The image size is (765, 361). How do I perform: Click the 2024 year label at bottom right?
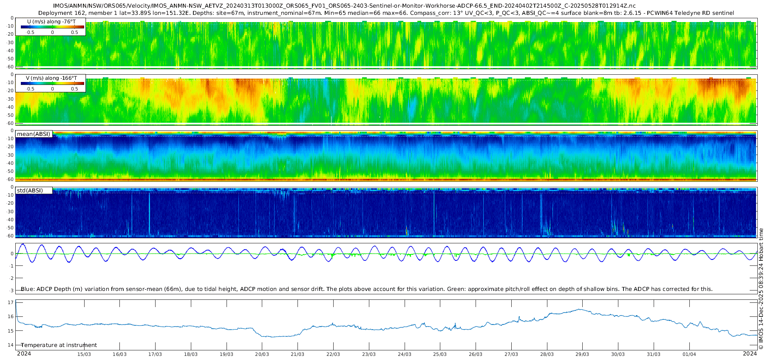point(750,354)
